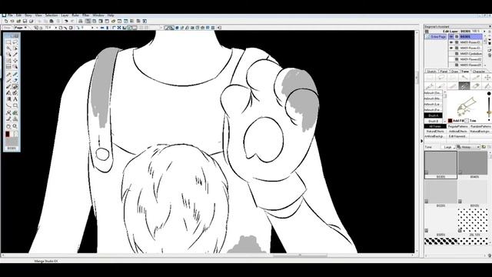The width and height of the screenshot is (492, 277).
Task: Open the Large thumbnail size dropdown
Action: point(448,147)
